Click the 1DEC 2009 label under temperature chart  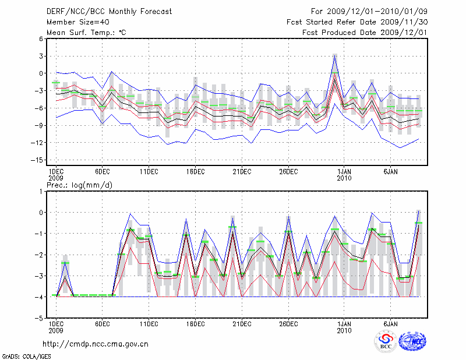[x=55, y=175]
